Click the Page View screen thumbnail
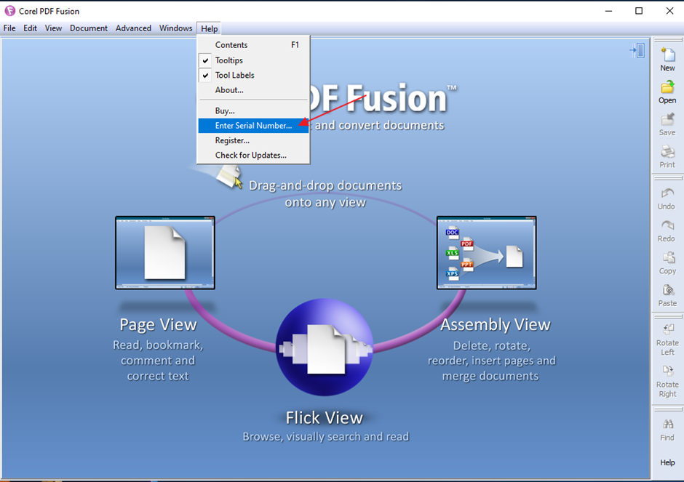This screenshot has height=482, width=684. (165, 252)
